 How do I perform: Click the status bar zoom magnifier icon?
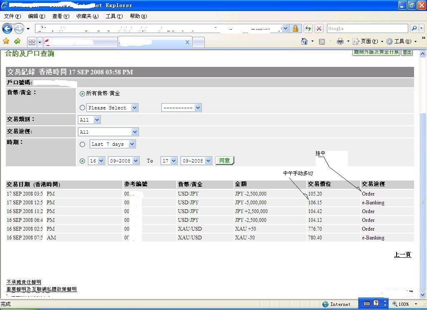point(394,304)
